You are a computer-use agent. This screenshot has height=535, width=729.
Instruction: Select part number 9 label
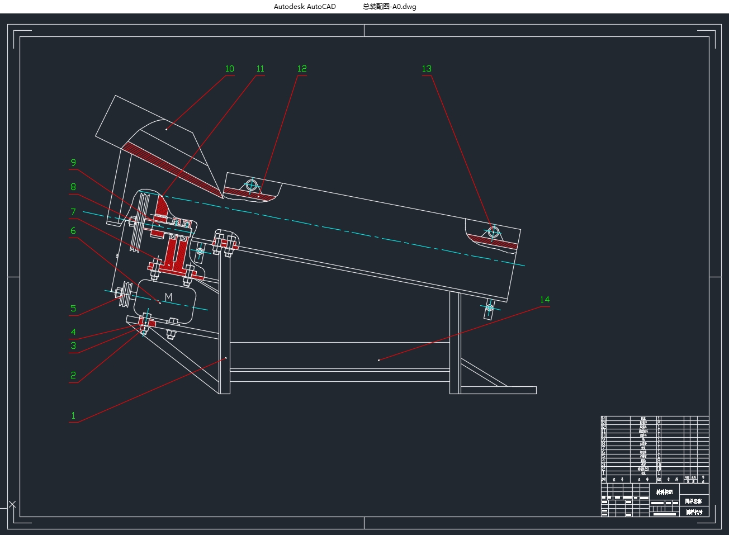coord(73,163)
